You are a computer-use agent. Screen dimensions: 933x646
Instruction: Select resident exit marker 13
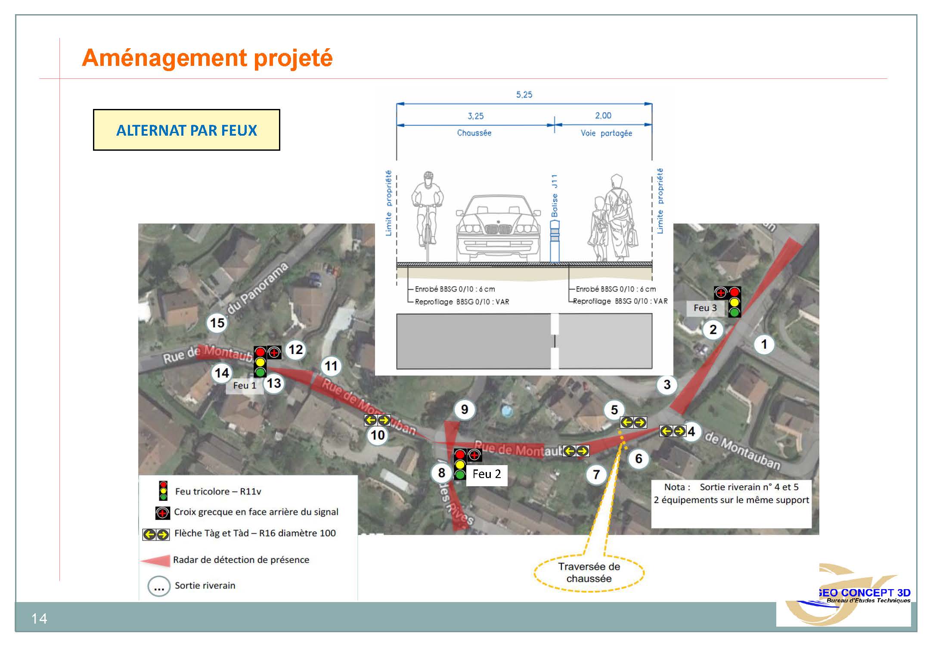tap(274, 383)
